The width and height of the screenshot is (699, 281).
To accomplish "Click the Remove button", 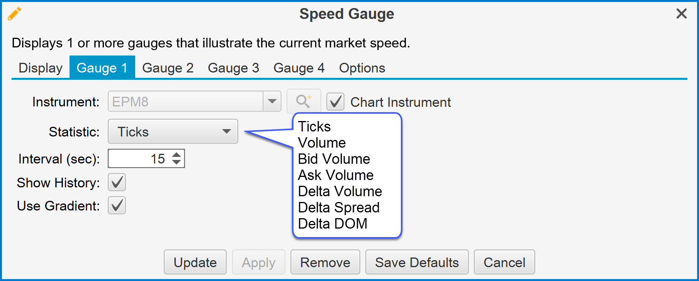I will click(325, 262).
